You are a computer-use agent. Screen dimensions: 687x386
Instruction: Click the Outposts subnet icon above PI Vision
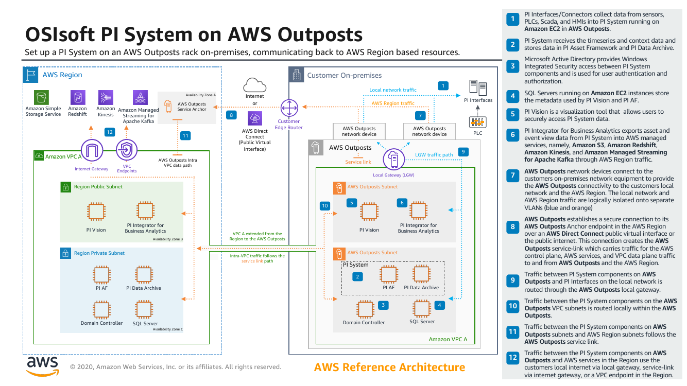pyautogui.click(x=339, y=188)
